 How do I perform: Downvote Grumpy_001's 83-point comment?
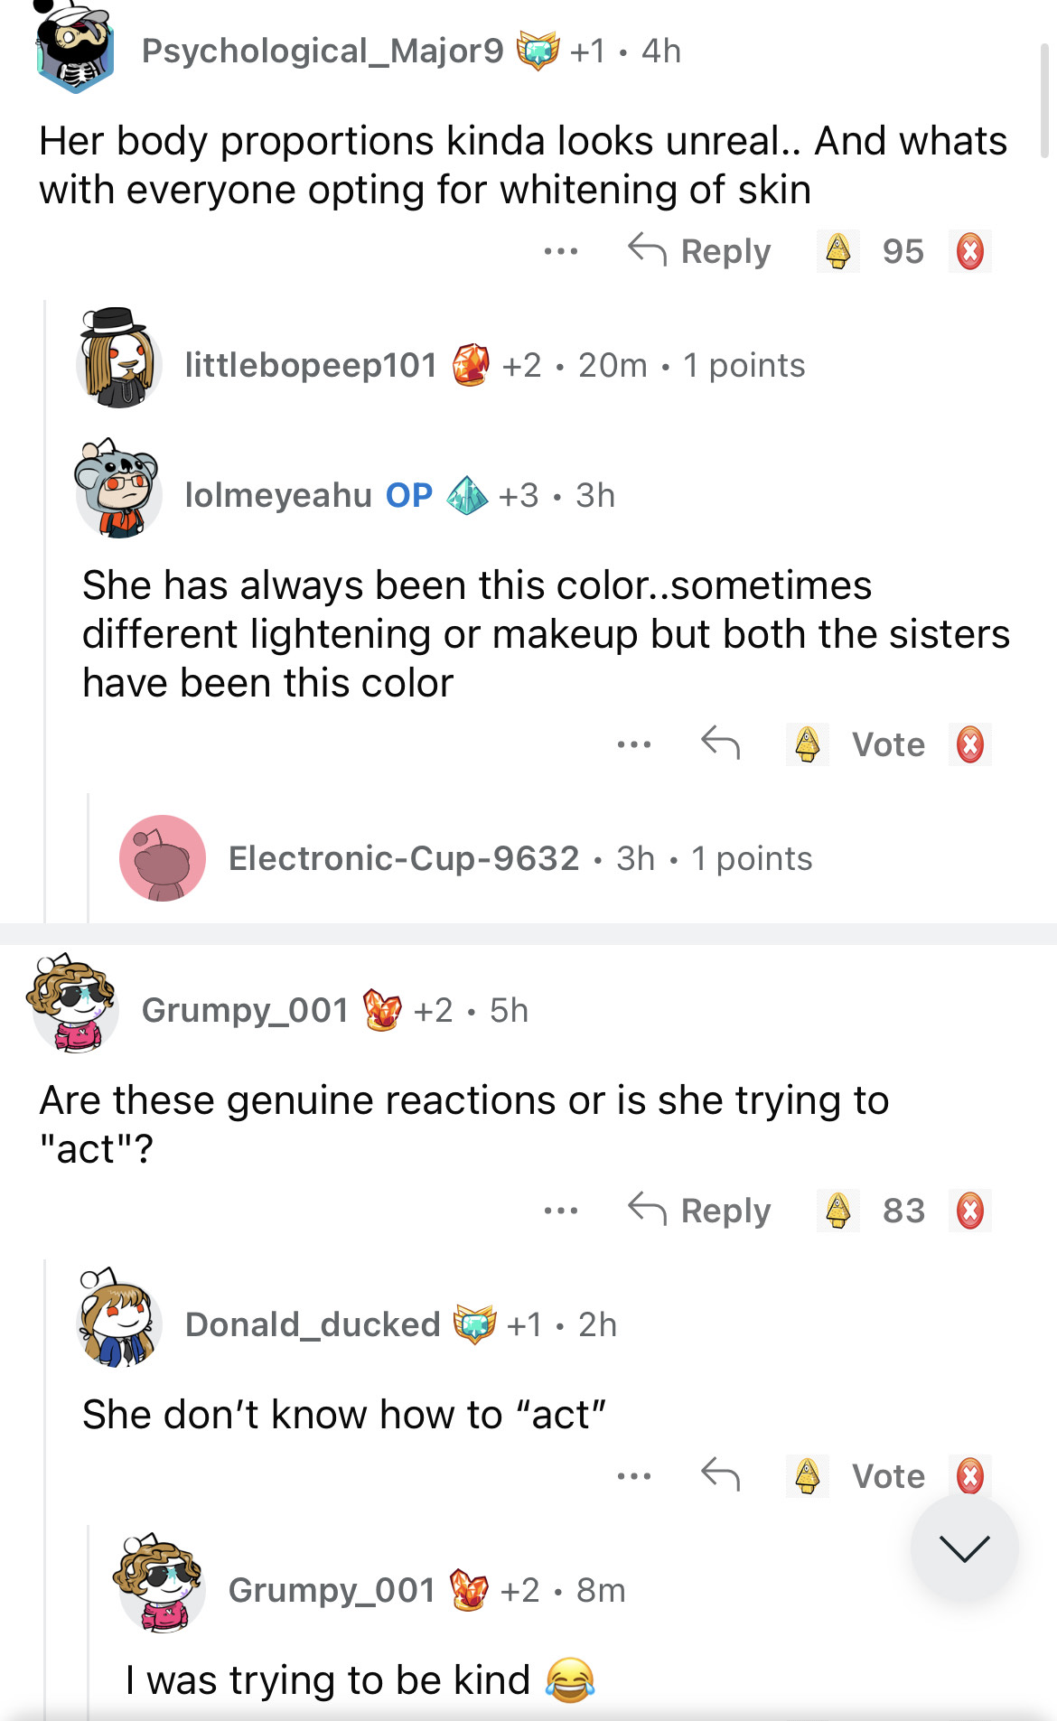pos(970,1211)
